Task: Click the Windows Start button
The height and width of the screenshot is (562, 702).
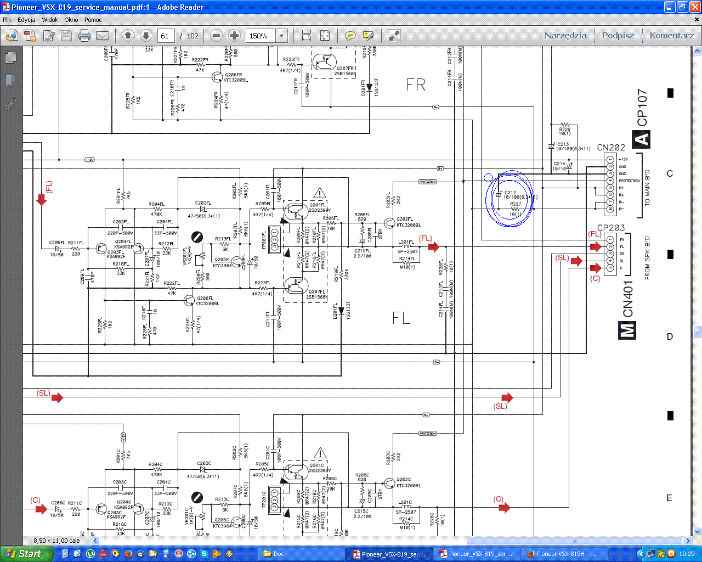Action: [27, 554]
